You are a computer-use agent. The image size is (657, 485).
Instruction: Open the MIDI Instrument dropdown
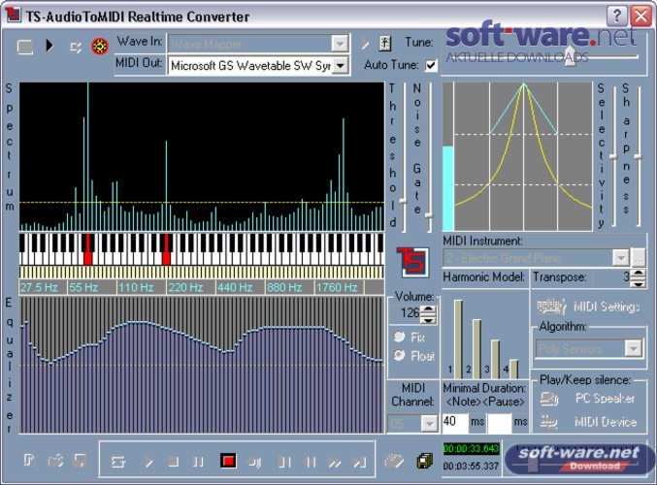pyautogui.click(x=621, y=258)
